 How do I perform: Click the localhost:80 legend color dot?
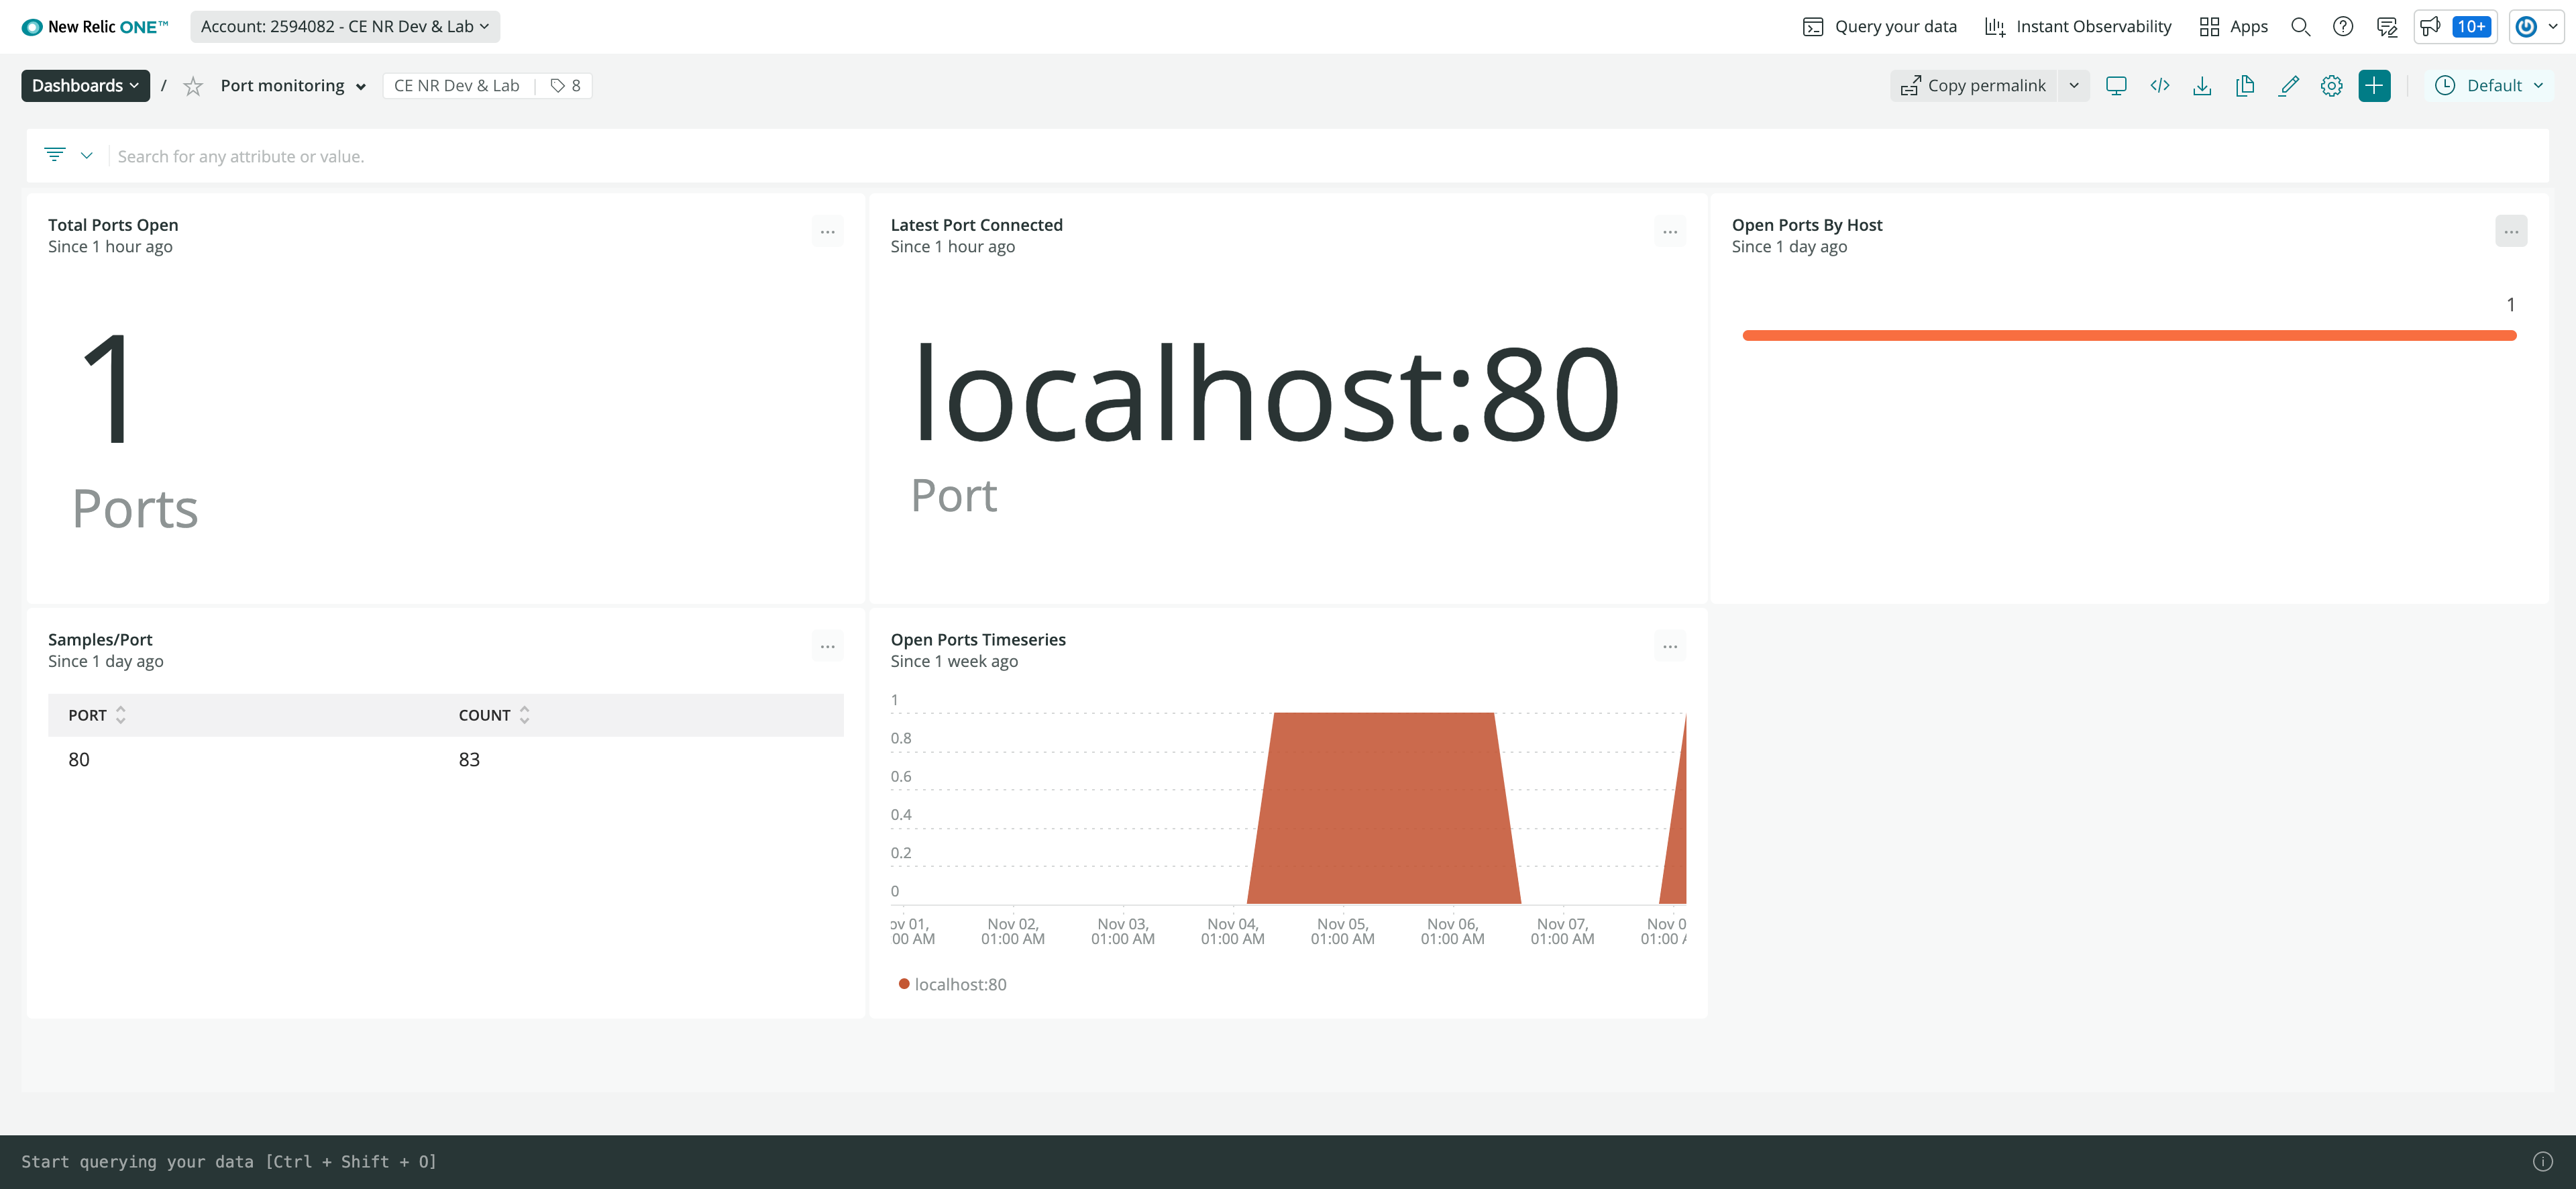(x=904, y=984)
